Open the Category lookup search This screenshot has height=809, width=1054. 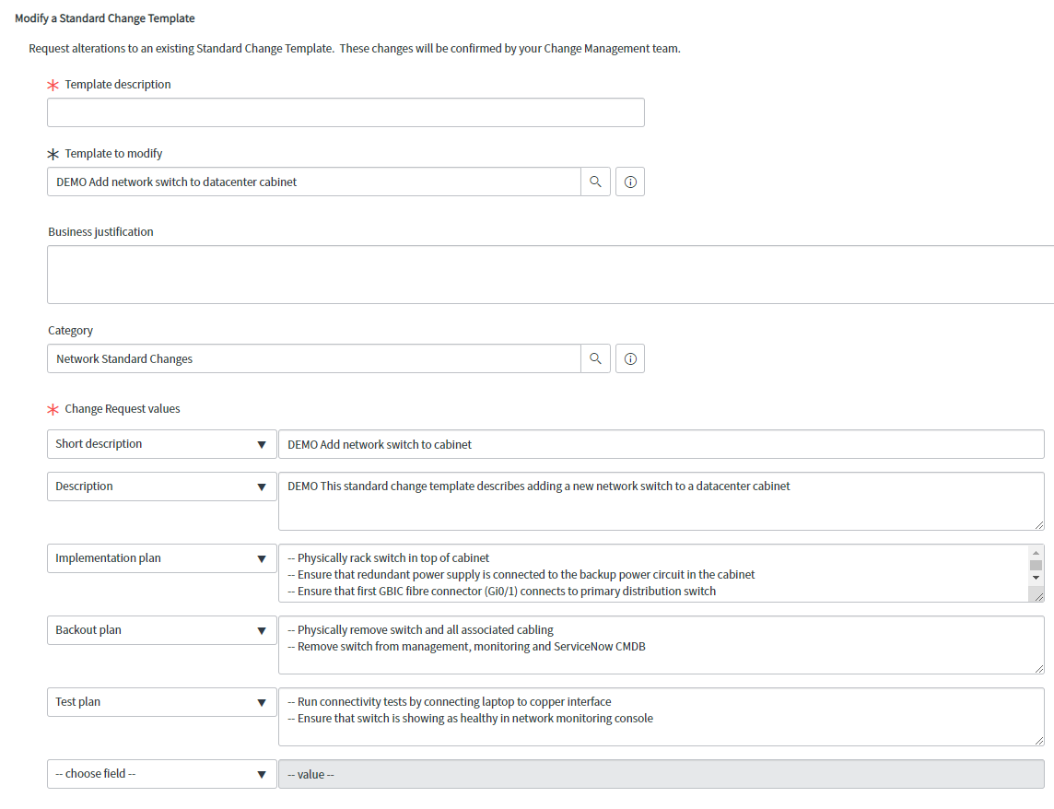pos(595,358)
